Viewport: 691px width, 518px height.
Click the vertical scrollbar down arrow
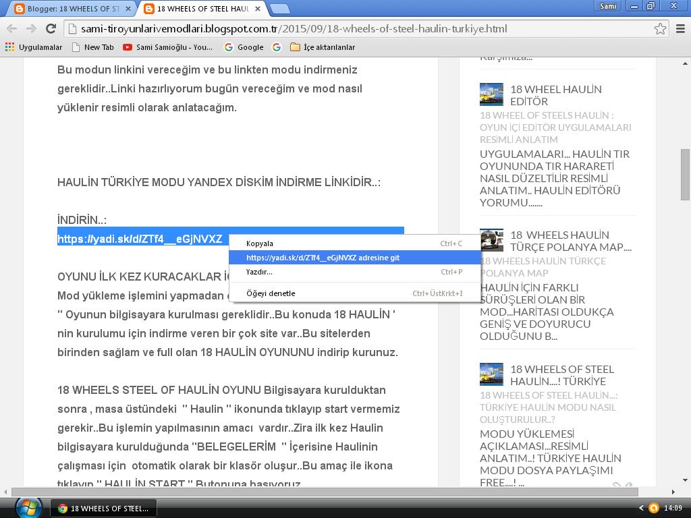685,480
